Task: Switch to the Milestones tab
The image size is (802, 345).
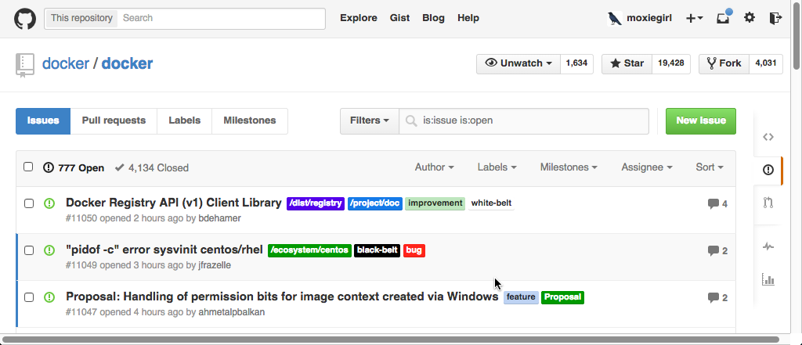Action: [x=250, y=121]
